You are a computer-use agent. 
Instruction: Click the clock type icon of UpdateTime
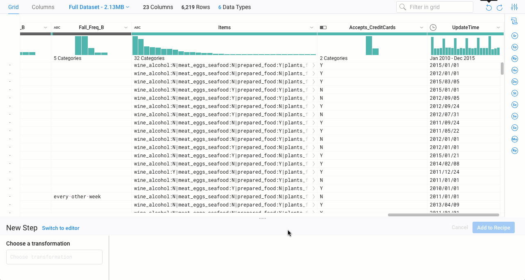[433, 28]
